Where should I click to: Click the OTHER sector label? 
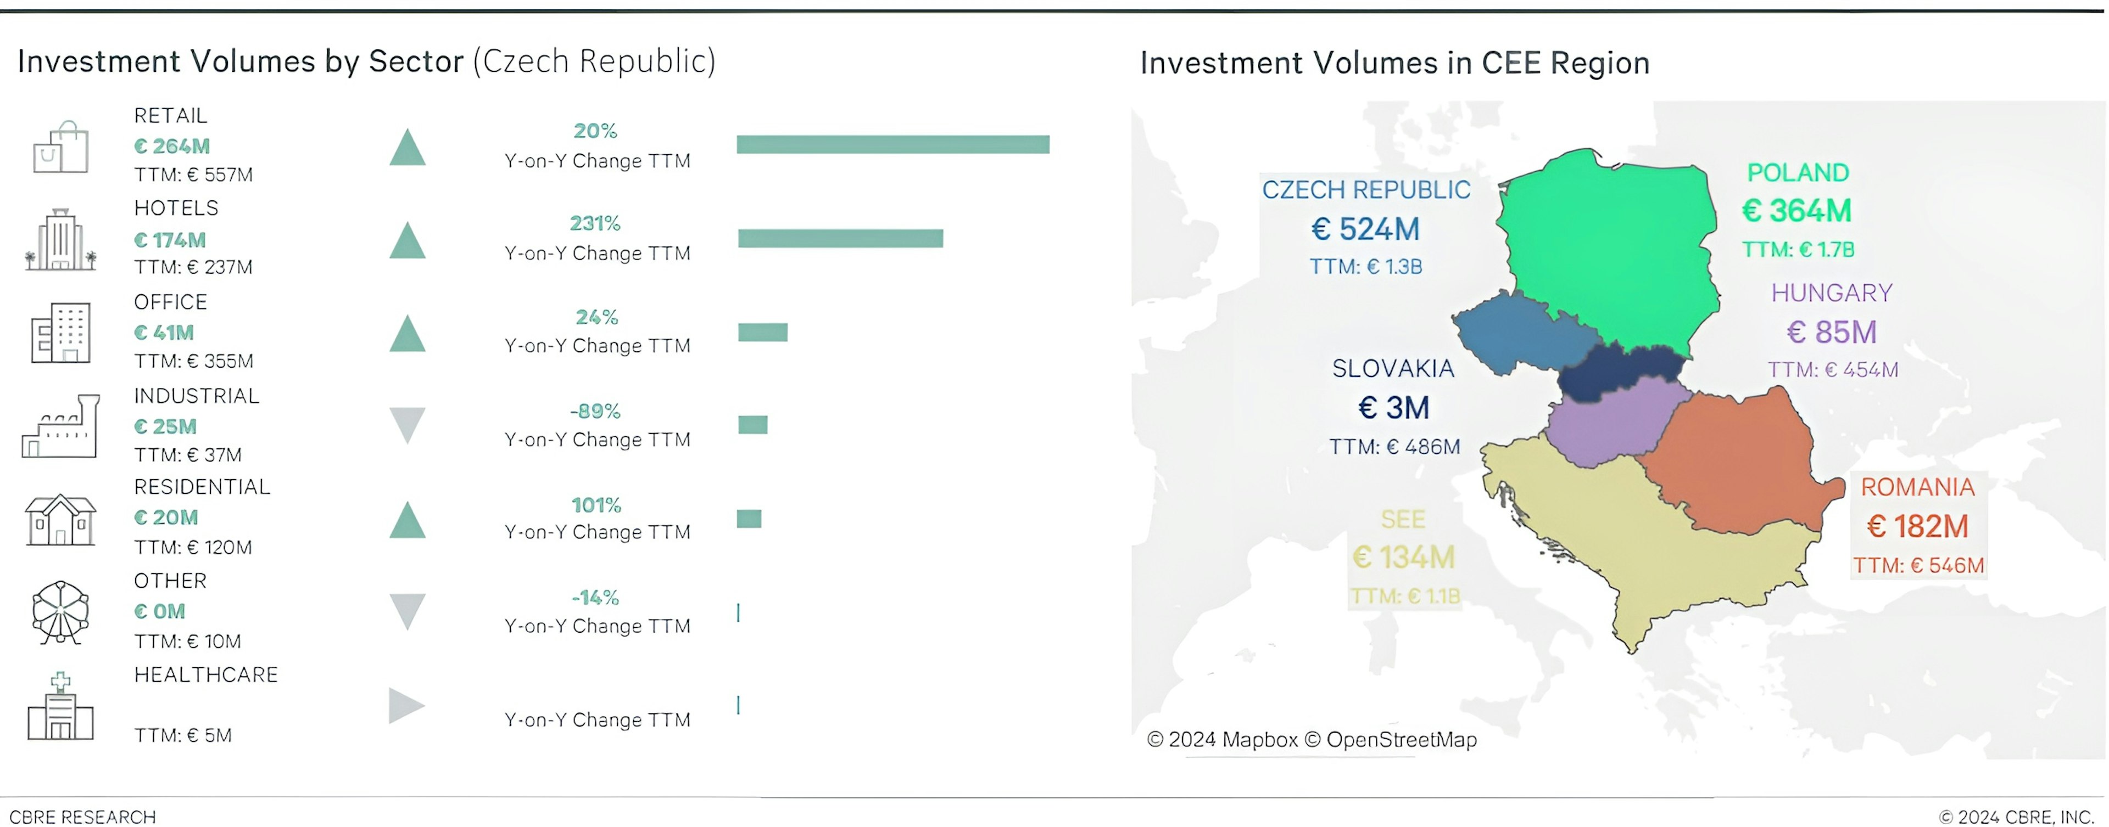point(170,581)
